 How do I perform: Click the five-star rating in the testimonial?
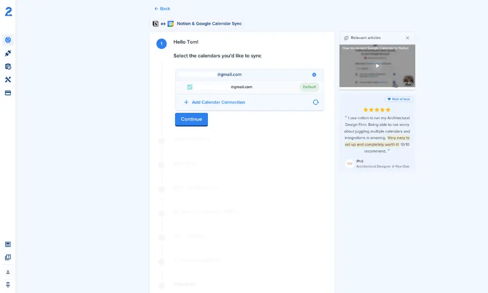[x=377, y=109]
